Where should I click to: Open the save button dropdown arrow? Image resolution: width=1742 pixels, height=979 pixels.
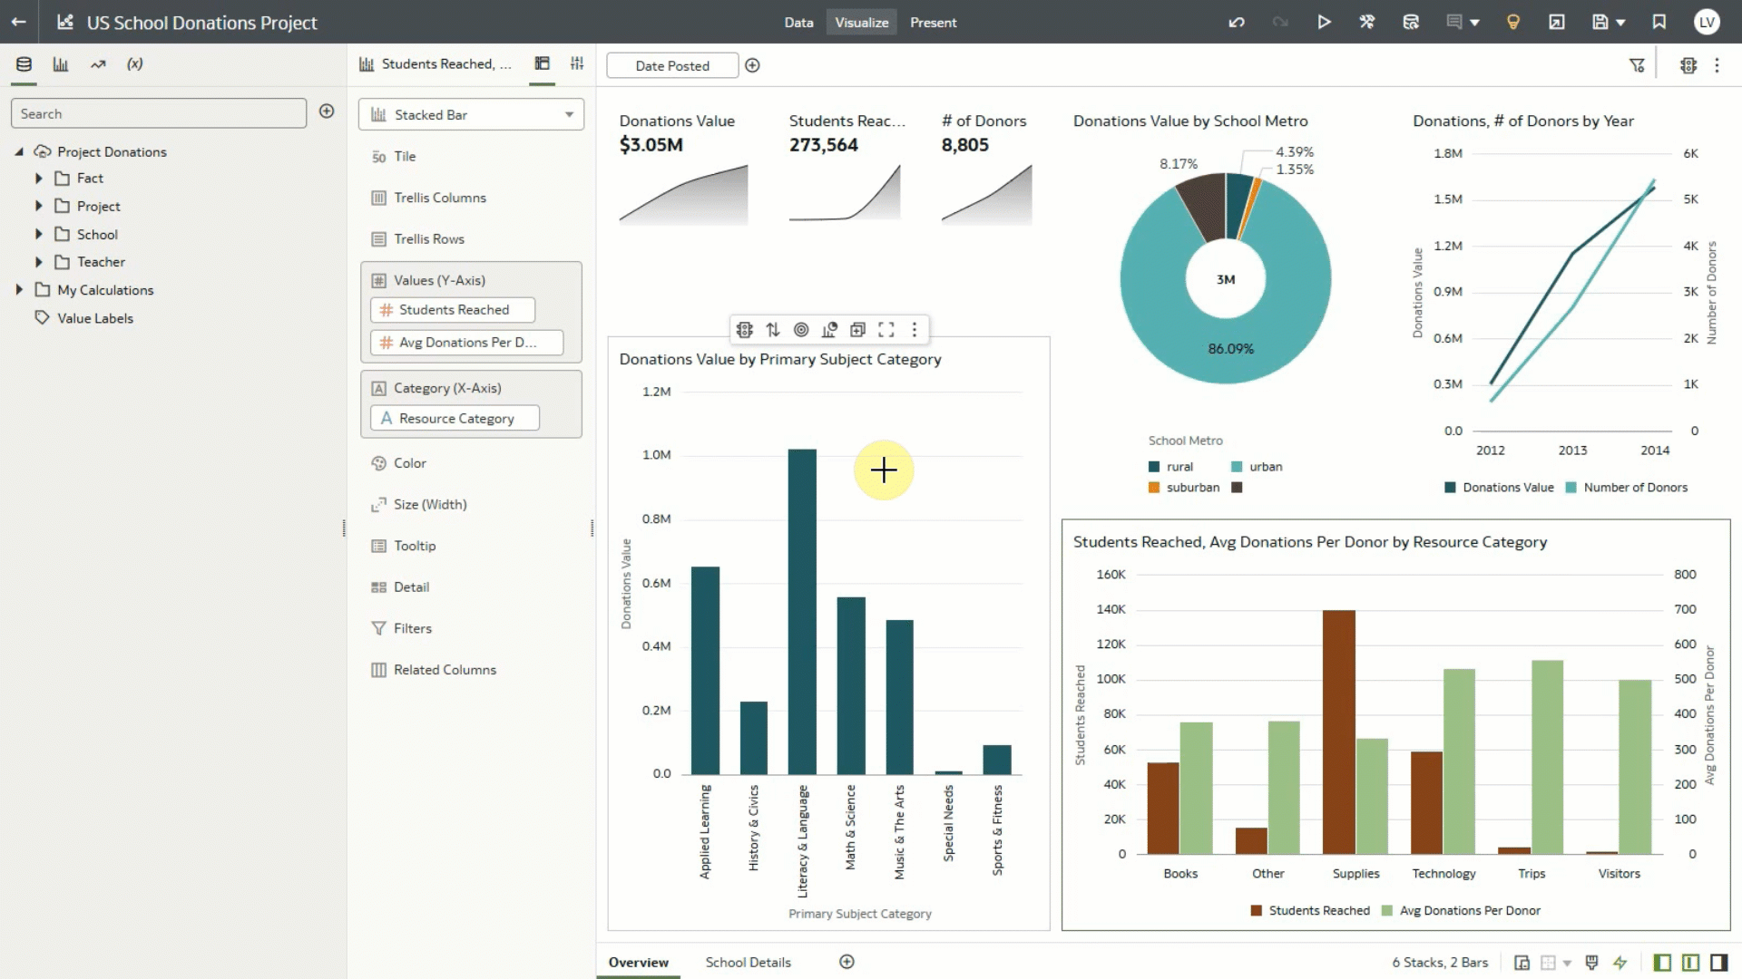point(1620,22)
